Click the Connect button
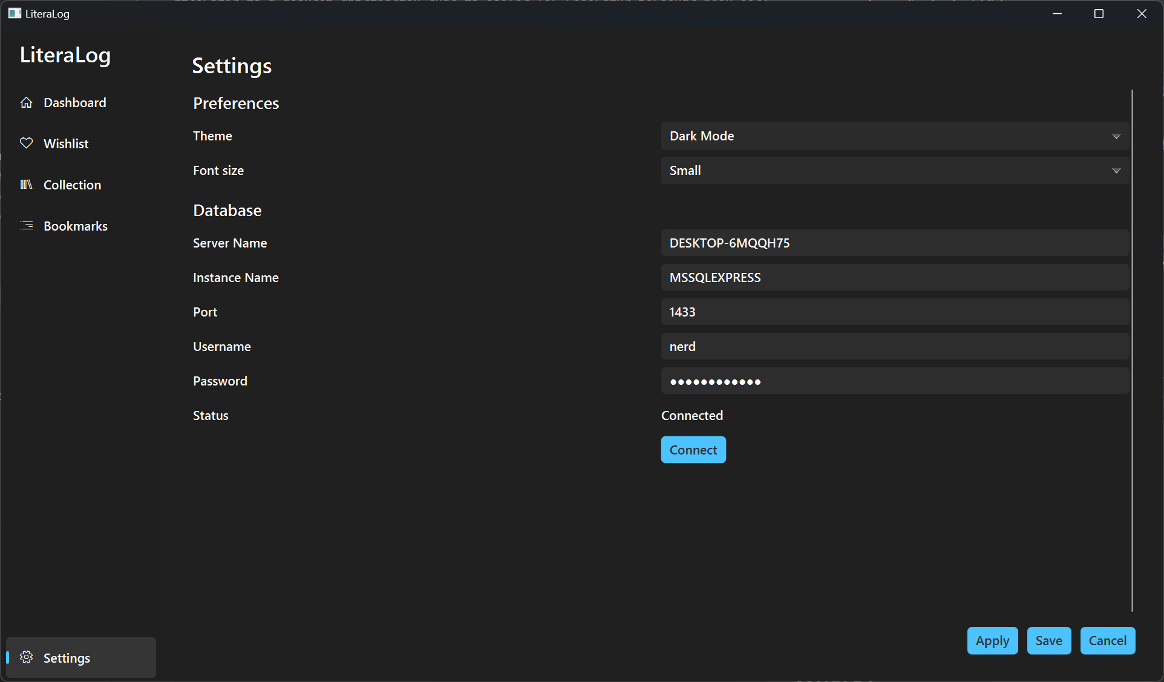The image size is (1164, 682). click(693, 450)
